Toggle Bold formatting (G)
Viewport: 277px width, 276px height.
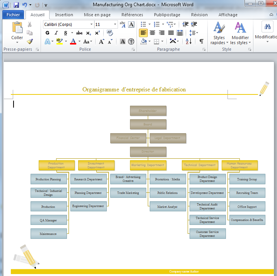pyautogui.click(x=47, y=33)
